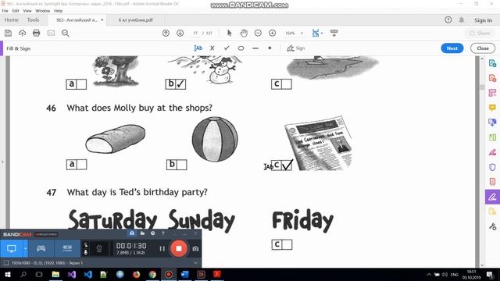Click the vertical scrollbar thumb
This screenshot has width=500, height=281.
coord(482,87)
